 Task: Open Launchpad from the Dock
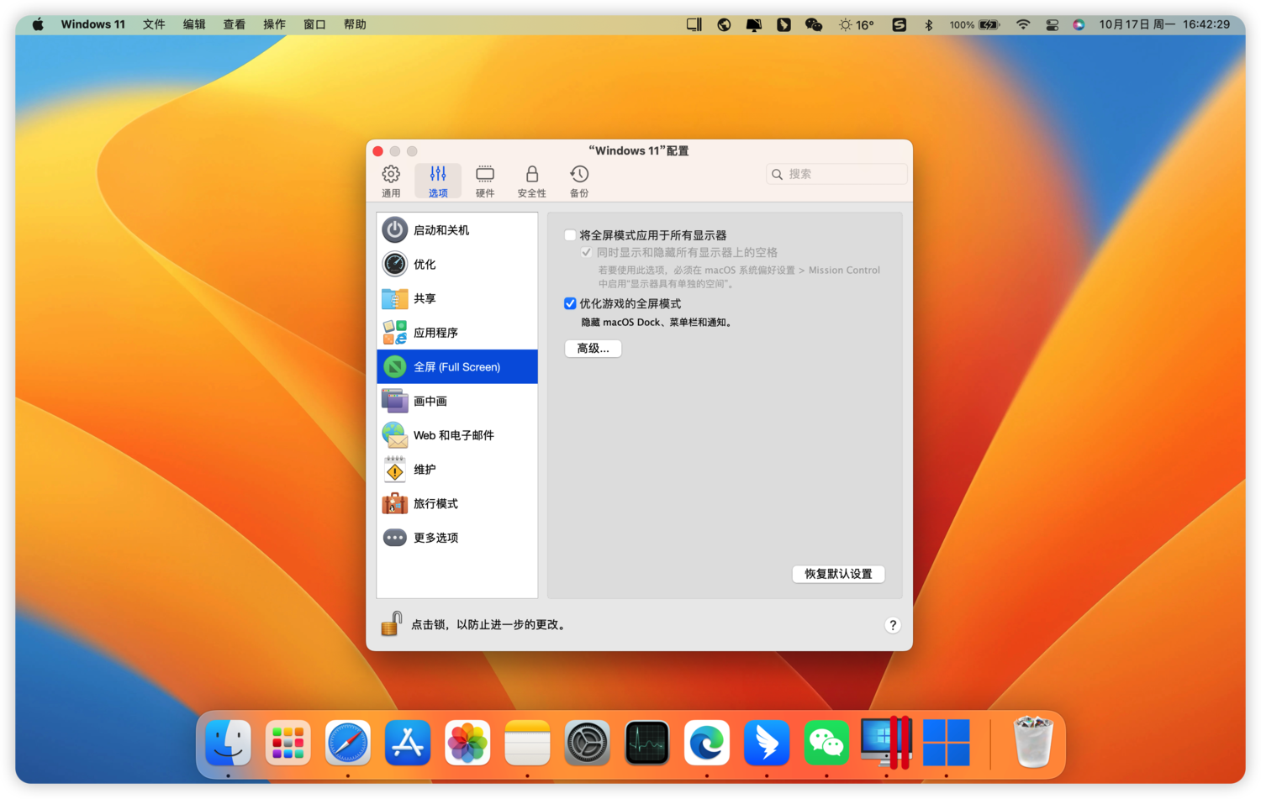coord(288,743)
